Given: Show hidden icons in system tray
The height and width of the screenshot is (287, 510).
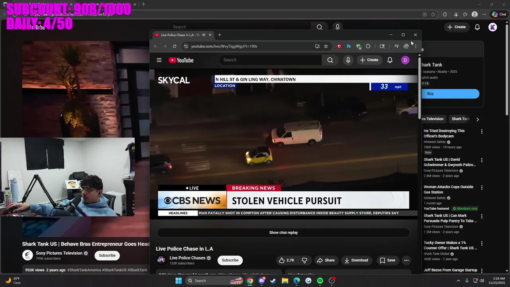Looking at the screenshot, I should coord(458,281).
